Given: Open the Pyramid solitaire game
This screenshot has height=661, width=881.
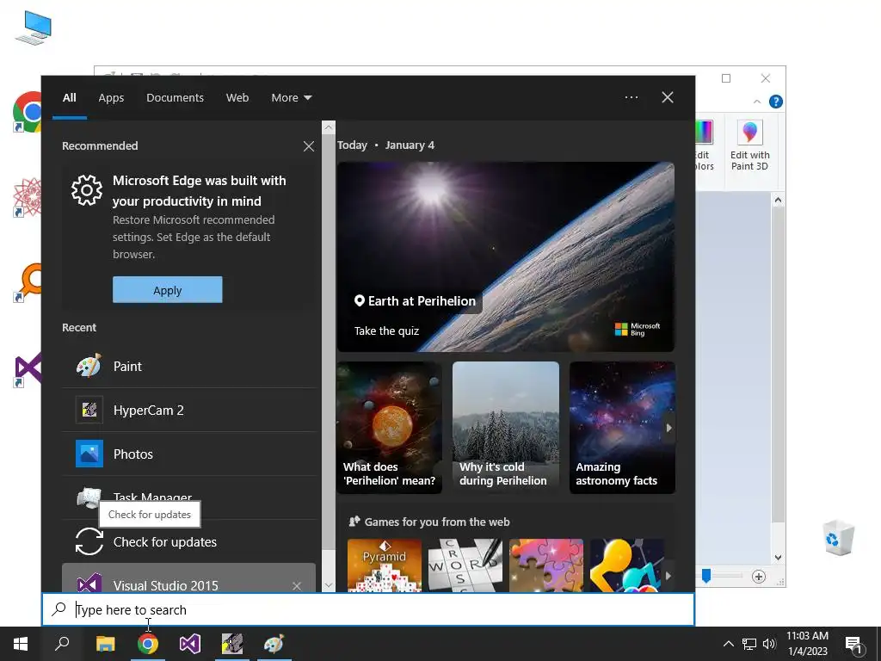Looking at the screenshot, I should [385, 565].
